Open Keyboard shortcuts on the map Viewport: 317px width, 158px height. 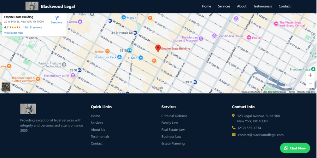[x=251, y=92]
